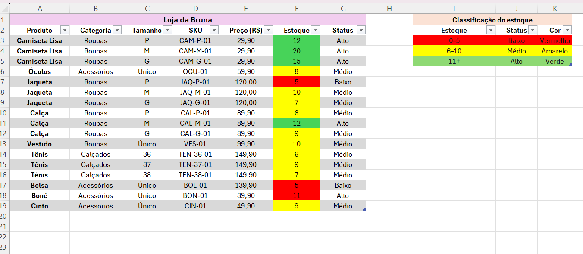This screenshot has width=583, height=254.
Task: Select SKU cell CAM-P-01
Action: (x=196, y=40)
